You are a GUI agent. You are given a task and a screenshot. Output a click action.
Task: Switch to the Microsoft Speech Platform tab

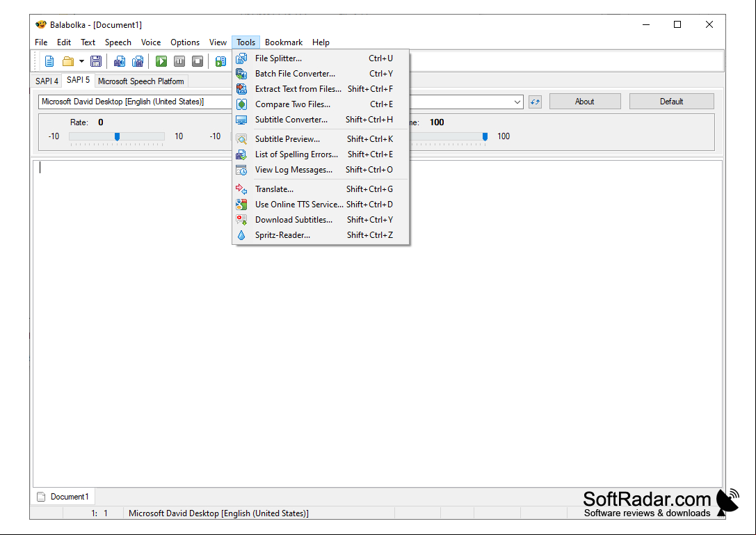tap(140, 81)
